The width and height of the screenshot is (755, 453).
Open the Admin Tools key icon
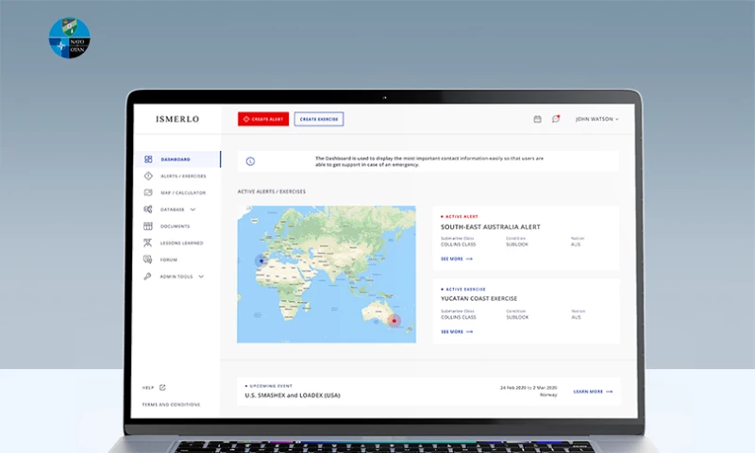148,277
